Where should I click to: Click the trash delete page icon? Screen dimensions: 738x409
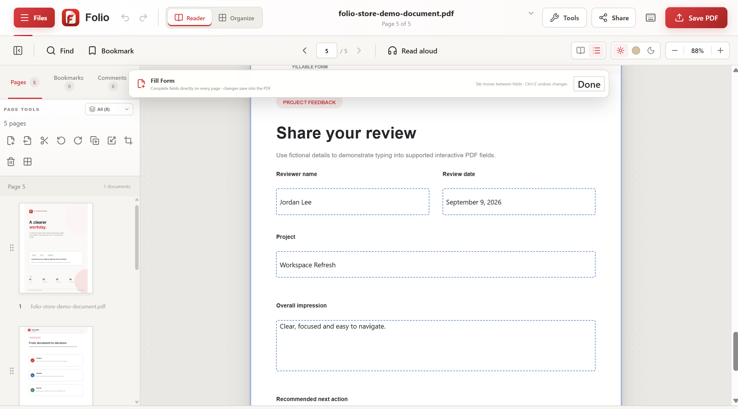pos(11,162)
